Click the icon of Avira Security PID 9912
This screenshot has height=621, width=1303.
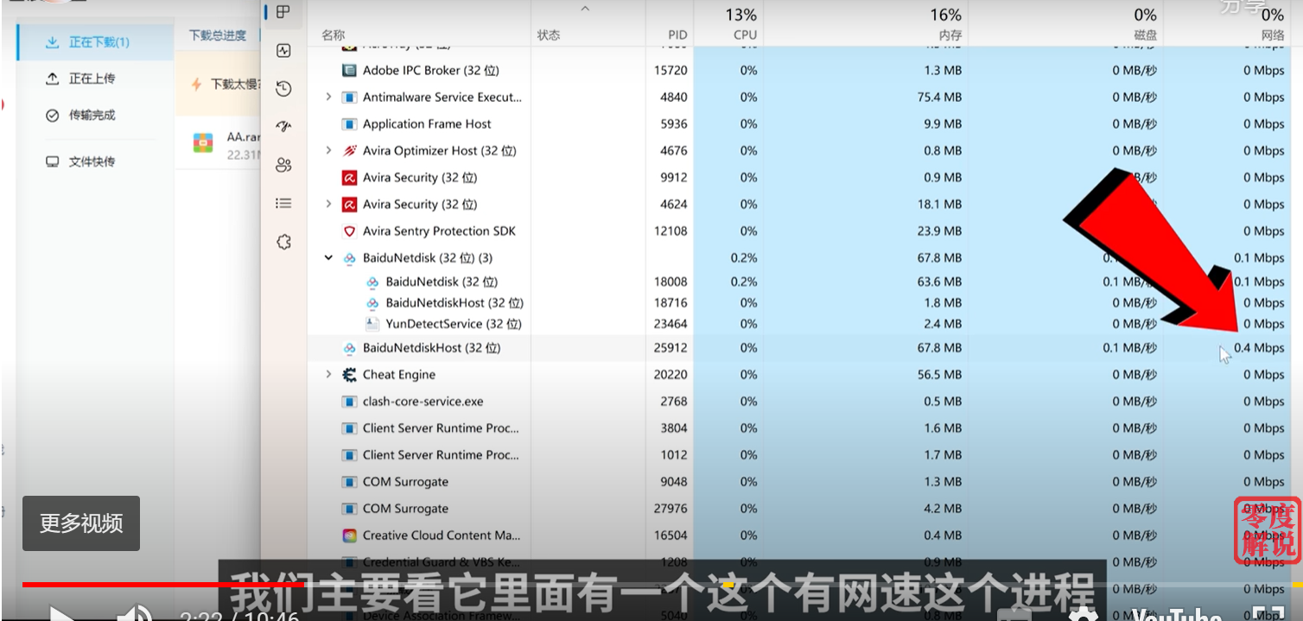349,178
